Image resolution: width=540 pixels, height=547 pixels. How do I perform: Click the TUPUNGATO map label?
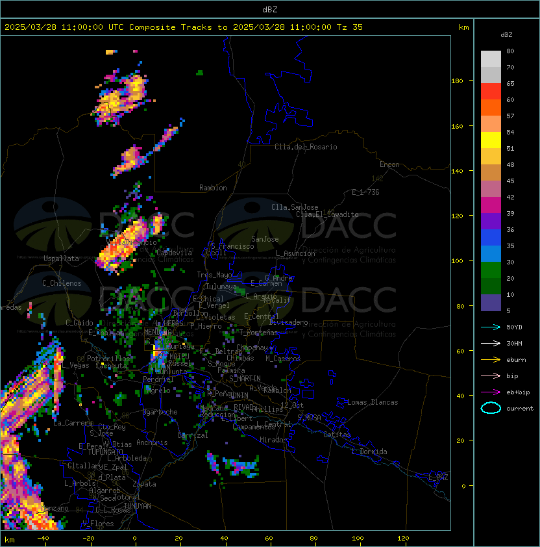tap(105, 452)
